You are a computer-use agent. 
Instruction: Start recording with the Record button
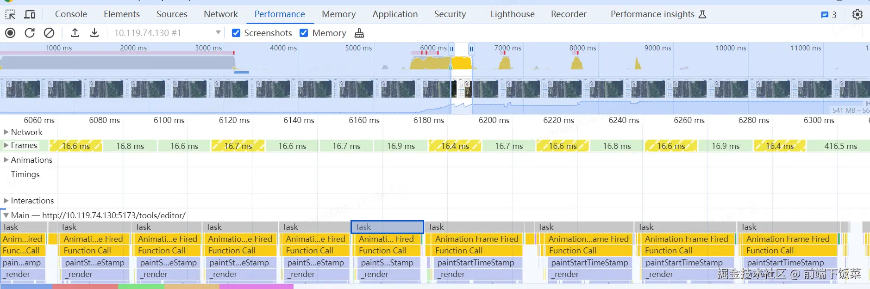(10, 33)
